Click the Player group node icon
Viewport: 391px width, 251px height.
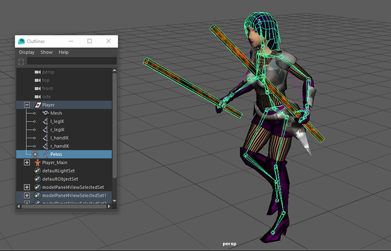37,105
